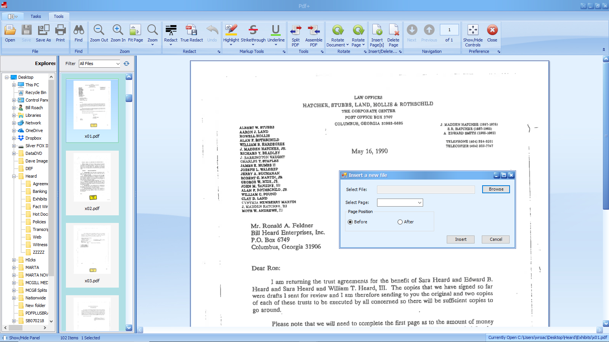Viewport: 609px width, 342px height.
Task: Select the Nationwide folder
Action: 35,298
